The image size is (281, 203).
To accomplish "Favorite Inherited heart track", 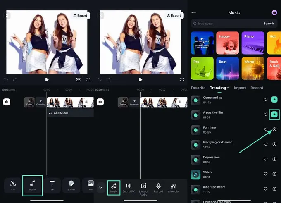I will 266,189.
